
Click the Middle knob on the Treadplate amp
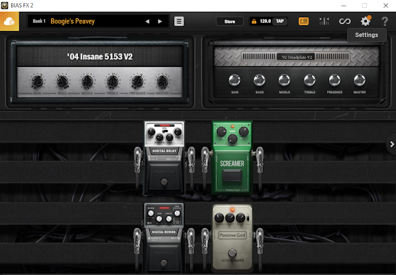(x=284, y=81)
